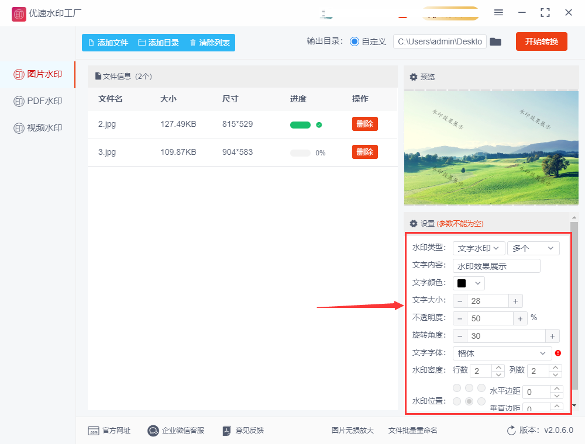Open the 文字水印 type dropdown
This screenshot has height=444, width=585.
(x=479, y=248)
